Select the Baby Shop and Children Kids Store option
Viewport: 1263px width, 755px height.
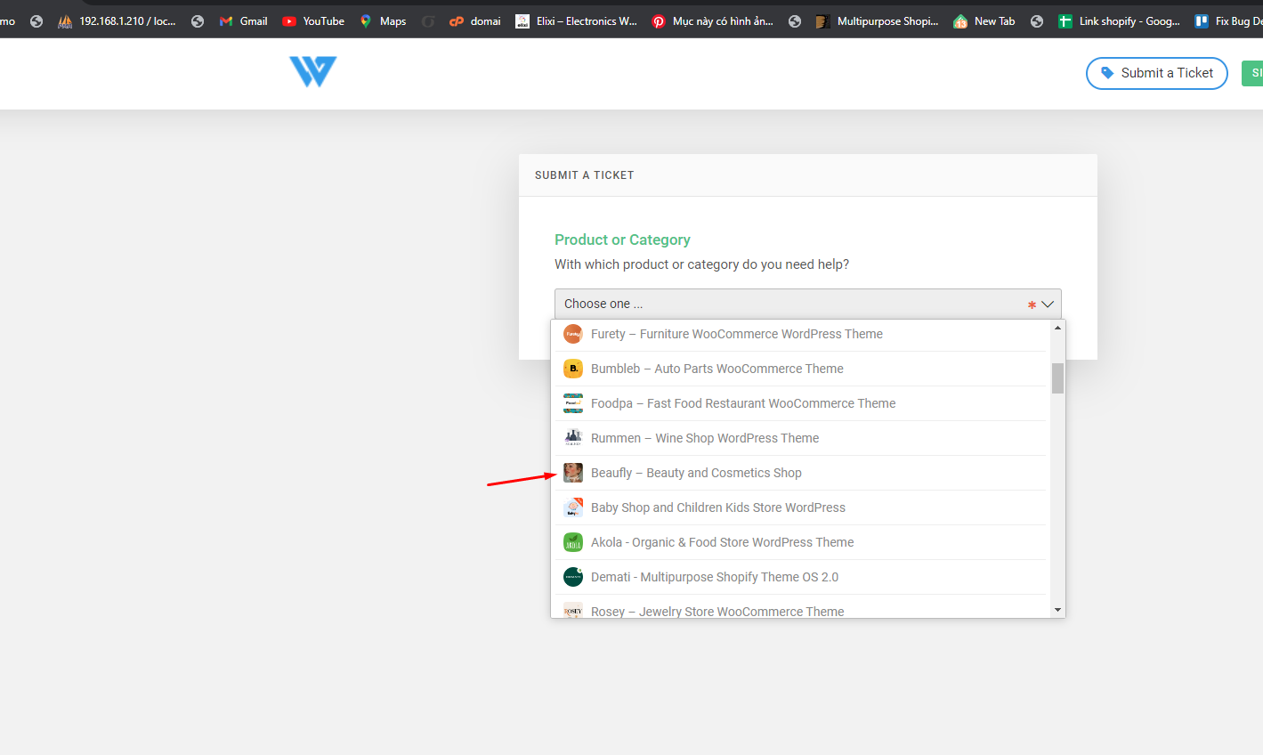click(x=800, y=507)
